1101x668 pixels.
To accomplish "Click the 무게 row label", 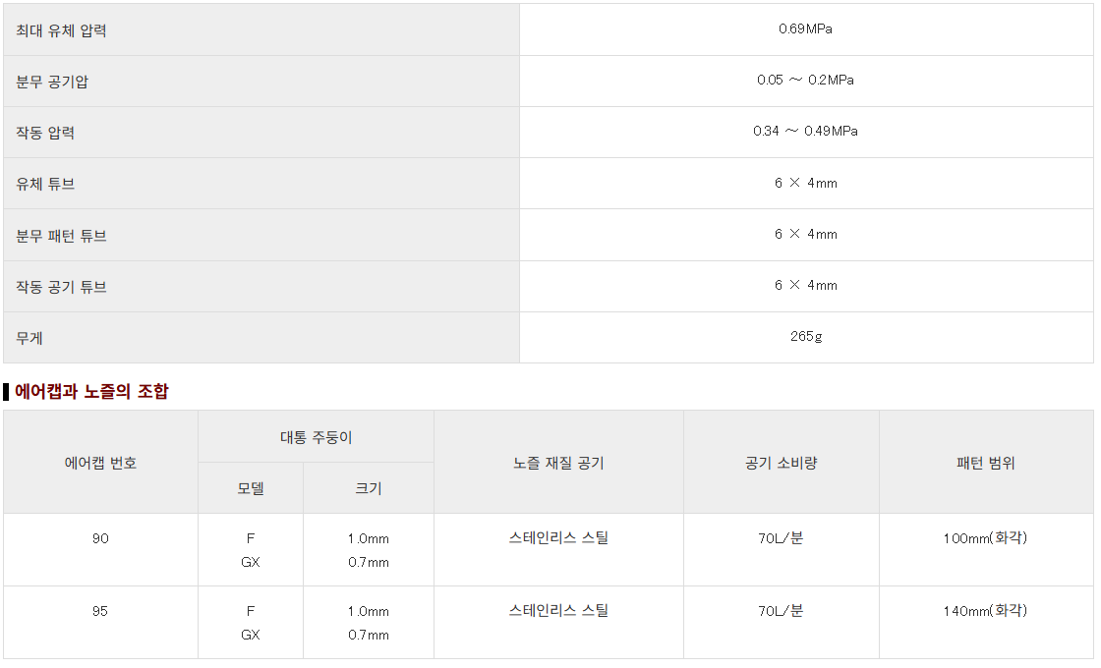I will 29,338.
